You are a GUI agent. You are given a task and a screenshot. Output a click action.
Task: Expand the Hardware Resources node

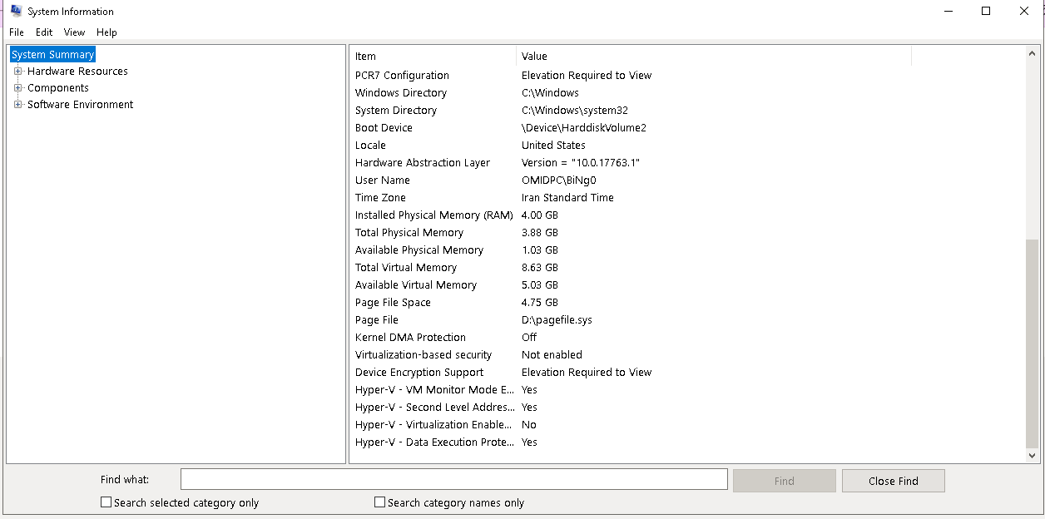click(x=18, y=72)
